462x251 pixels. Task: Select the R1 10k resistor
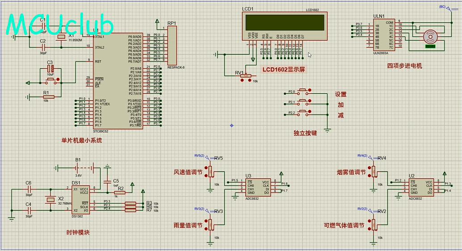click(x=48, y=97)
